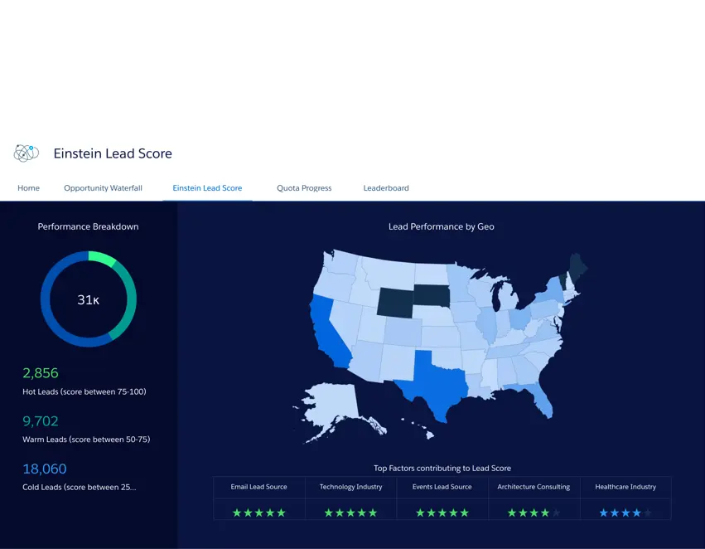Click Architecture Consulting star rating
The height and width of the screenshot is (549, 705).
click(x=534, y=513)
